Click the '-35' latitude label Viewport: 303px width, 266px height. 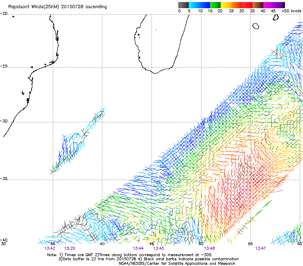pos(4,178)
